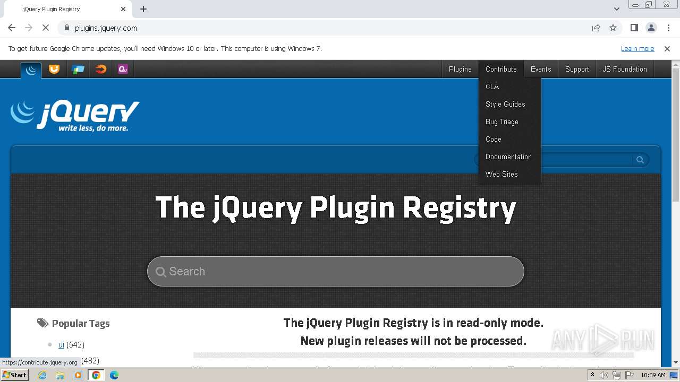Open Microsoft Edge from the taskbar
This screenshot has width=680, height=382.
coord(114,375)
